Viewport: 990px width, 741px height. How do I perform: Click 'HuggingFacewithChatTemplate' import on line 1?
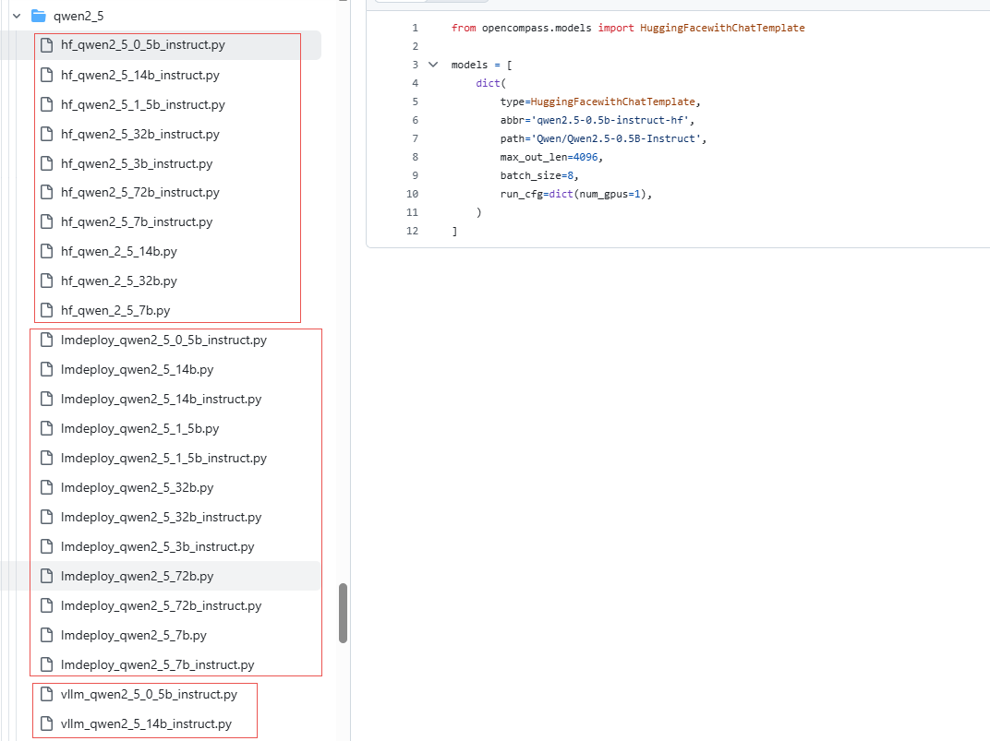pyautogui.click(x=722, y=28)
